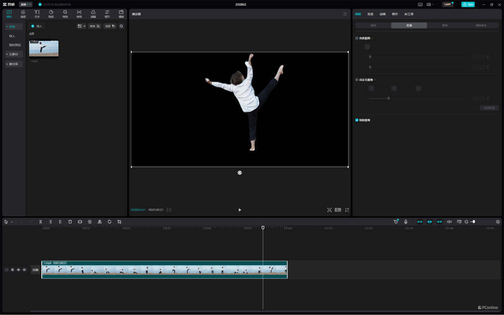Open the 排序 (Sort) dropdown

(x=95, y=26)
